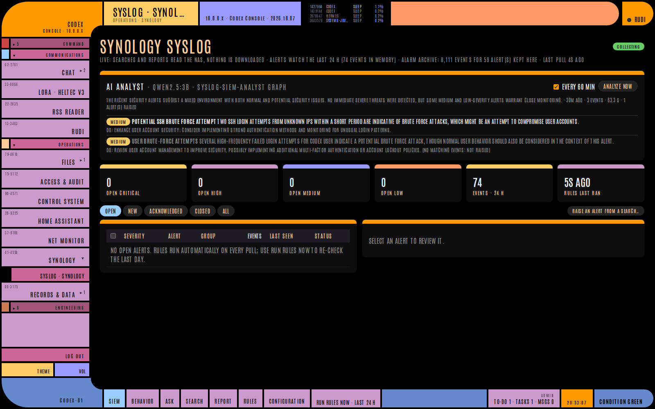Image resolution: width=655 pixels, height=409 pixels.
Task: Click the 20:53:07 clock block
Action: tap(577, 398)
